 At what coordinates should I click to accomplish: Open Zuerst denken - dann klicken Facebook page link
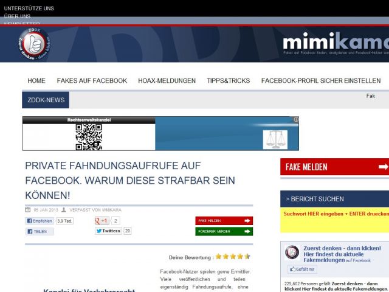(x=342, y=254)
